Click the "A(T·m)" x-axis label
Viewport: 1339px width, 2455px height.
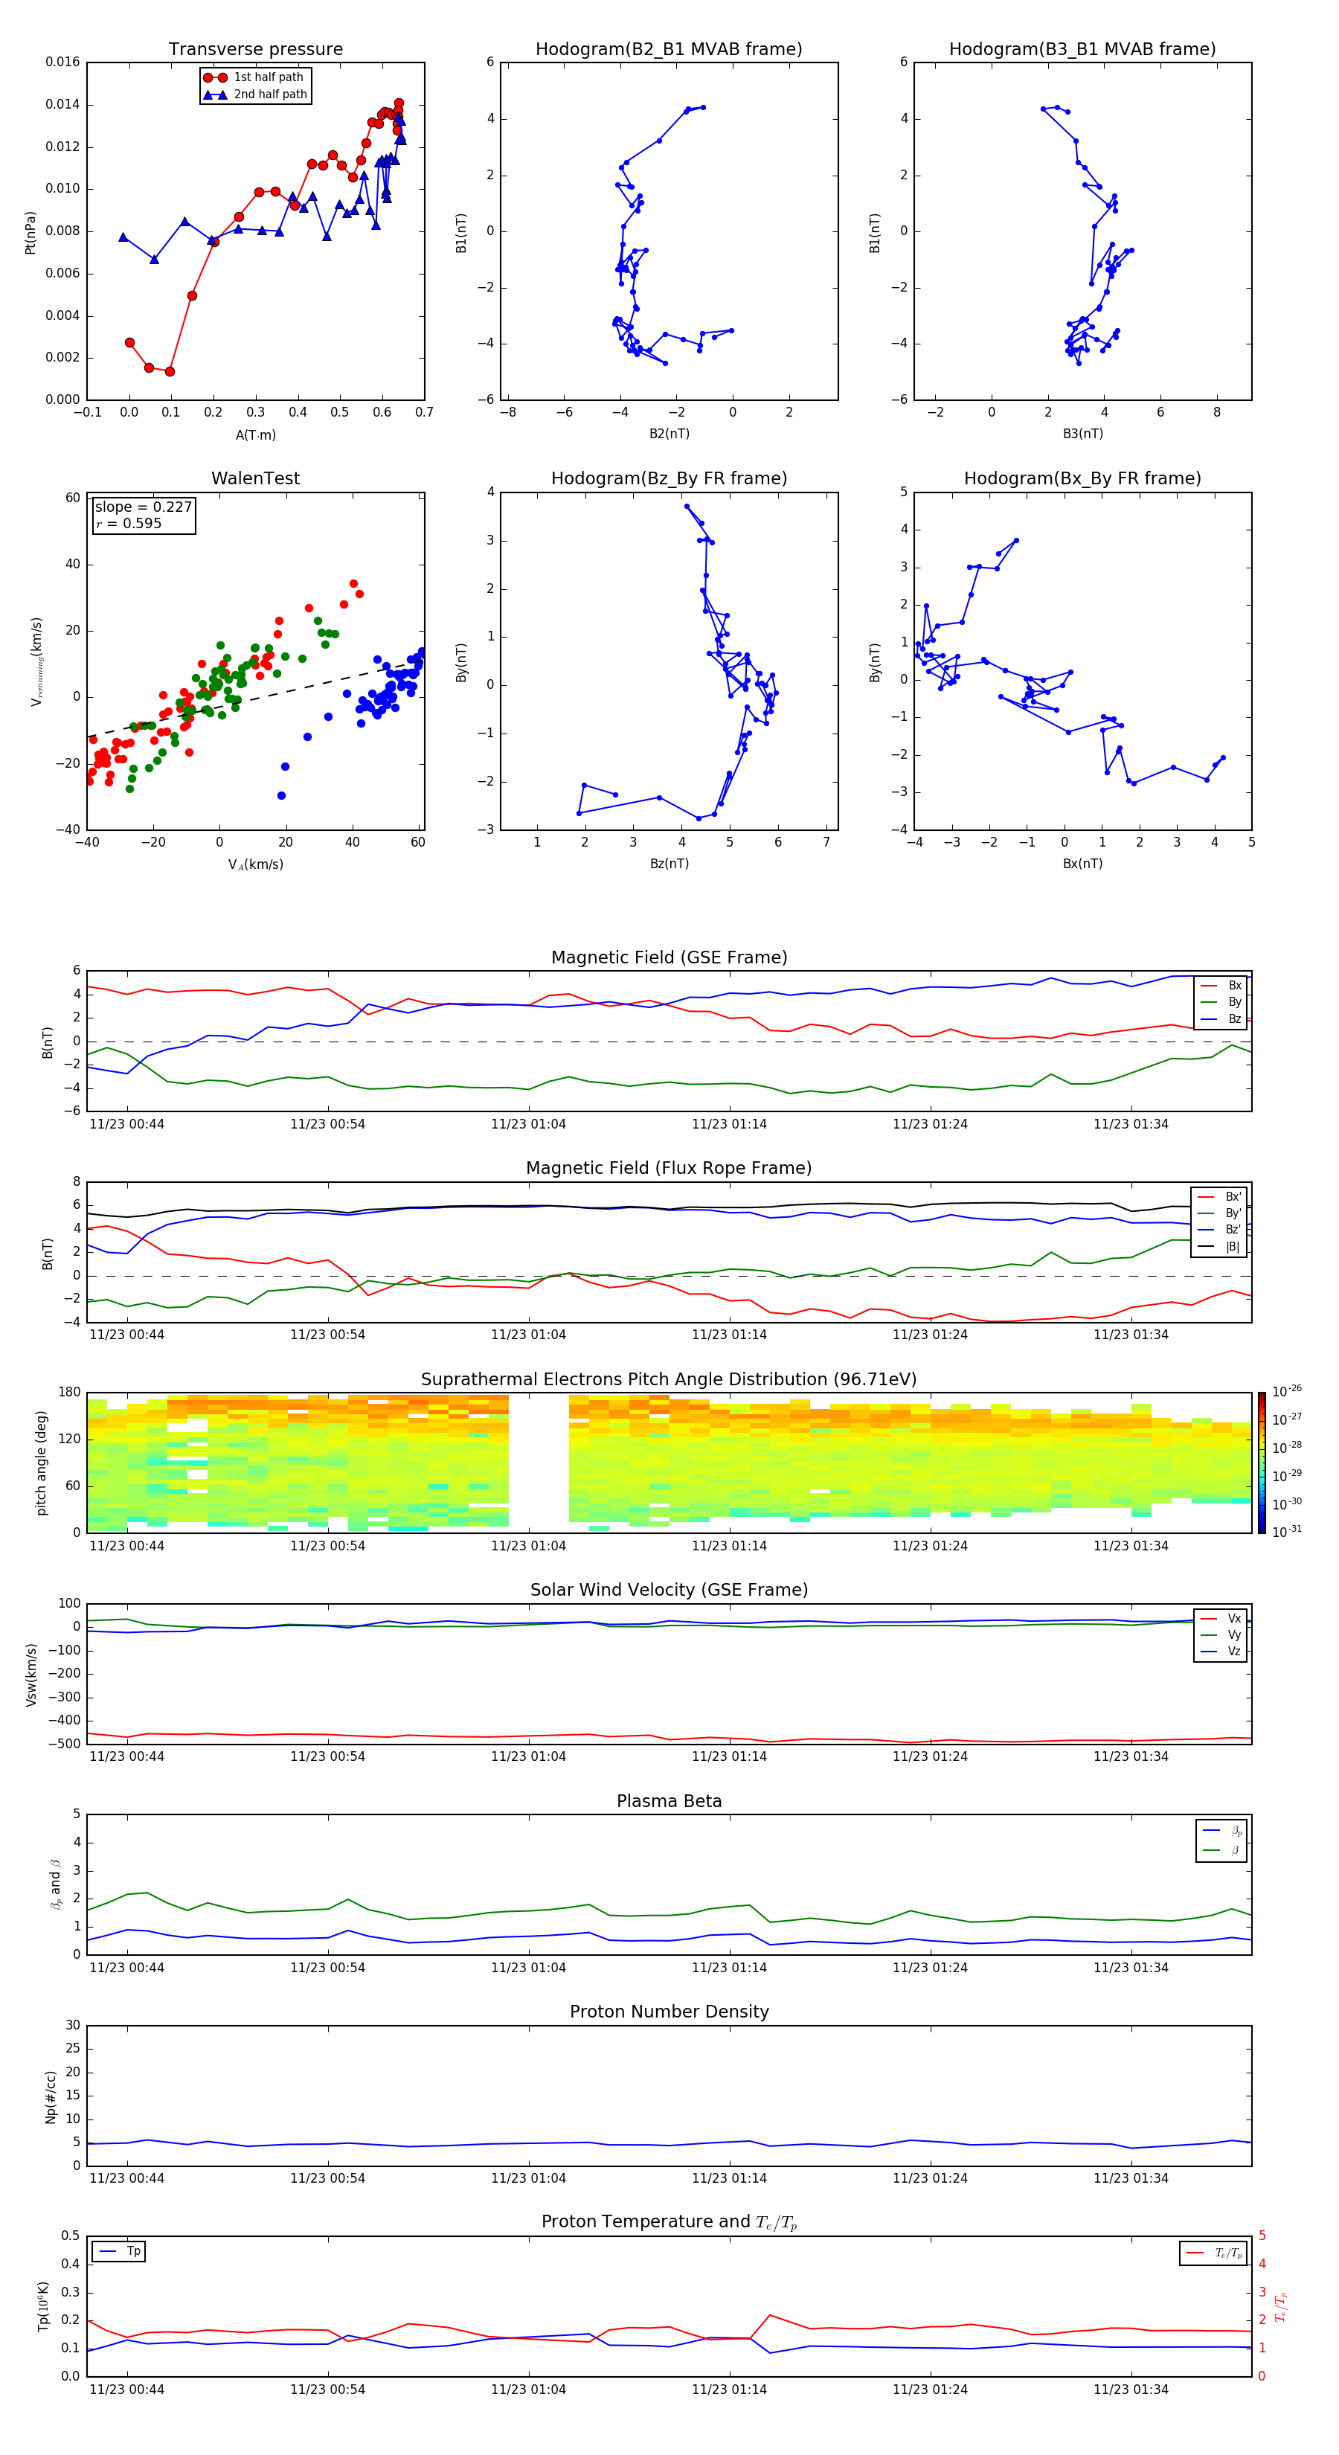[x=255, y=435]
